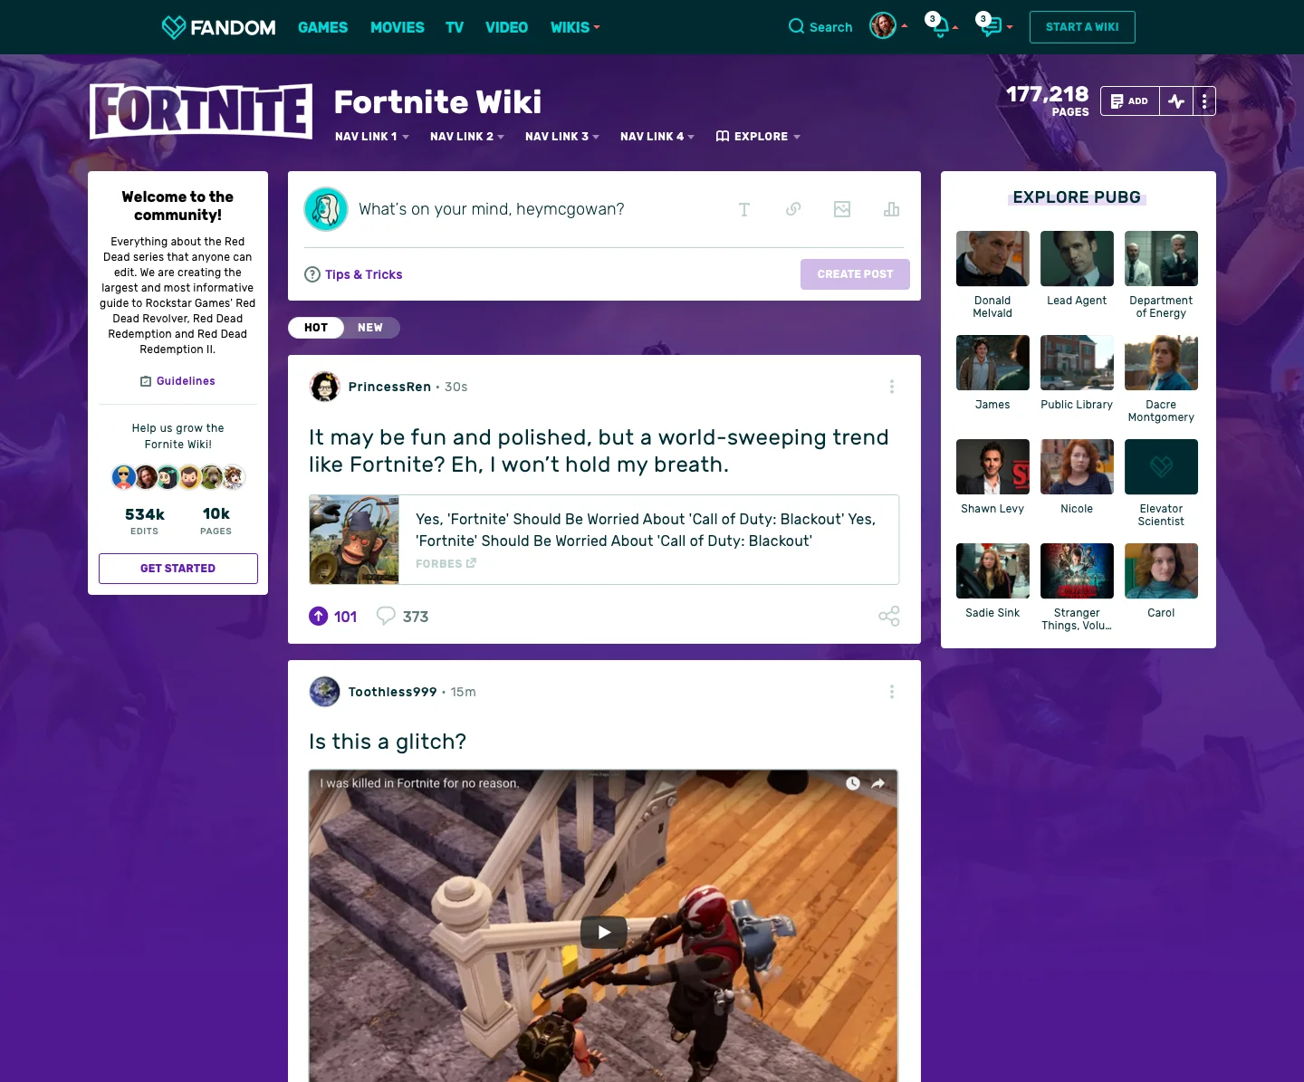1304x1082 pixels.
Task: Keep the feed on HOT posts
Action: coord(315,328)
